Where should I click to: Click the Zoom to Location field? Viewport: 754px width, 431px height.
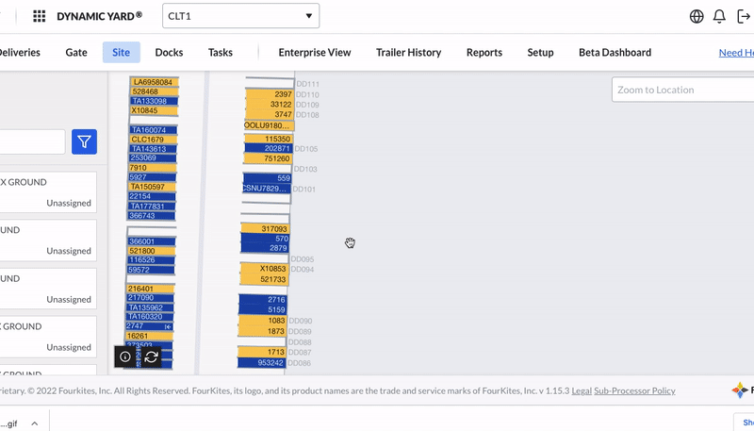click(x=682, y=90)
